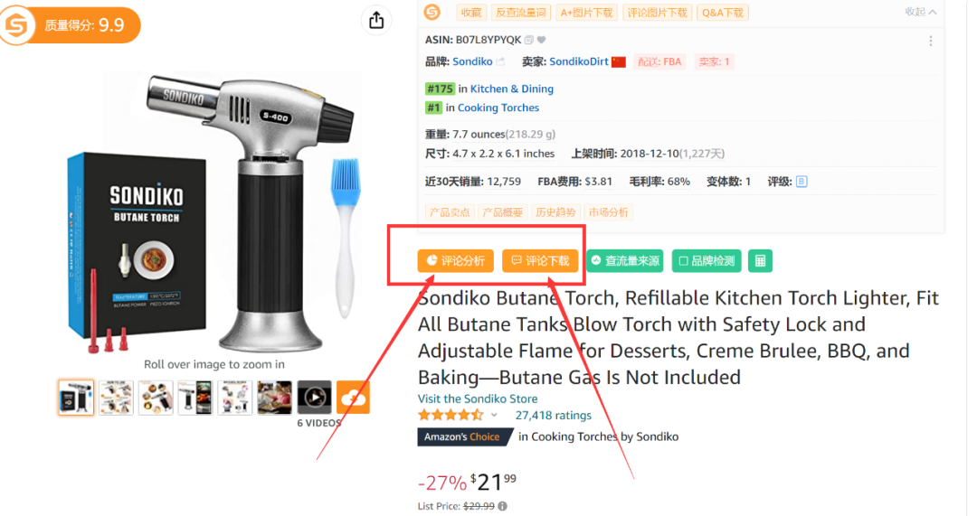Click the 评论分析 button
Image resolution: width=977 pixels, height=516 pixels.
coord(455,261)
